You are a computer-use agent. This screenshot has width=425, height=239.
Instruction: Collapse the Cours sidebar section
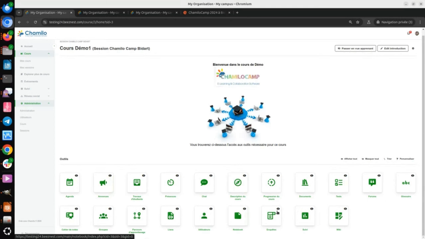[x=49, y=53]
